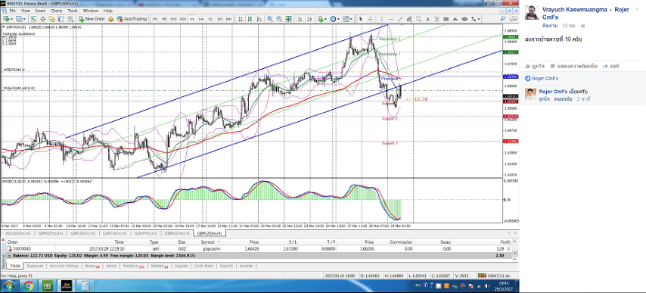Switch to bar chart display
This screenshot has height=293, width=646.
[241, 18]
